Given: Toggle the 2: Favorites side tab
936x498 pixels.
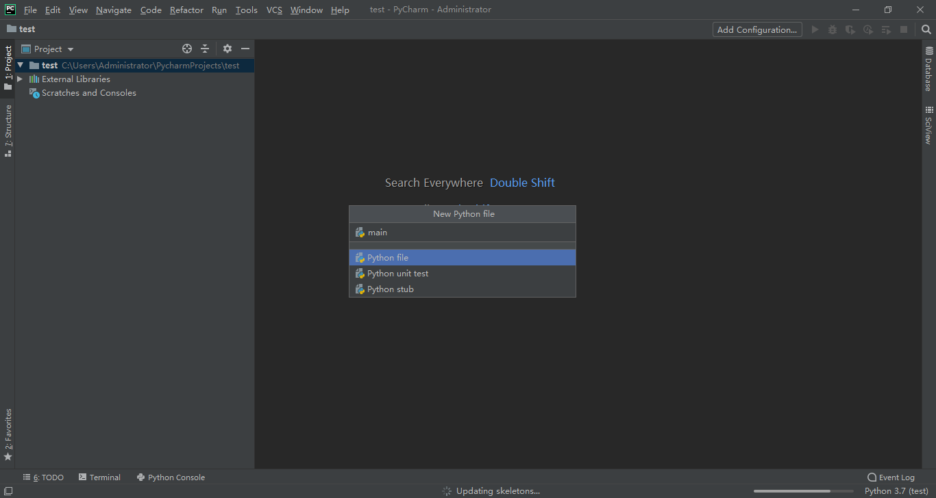Looking at the screenshot, I should pyautogui.click(x=8, y=434).
